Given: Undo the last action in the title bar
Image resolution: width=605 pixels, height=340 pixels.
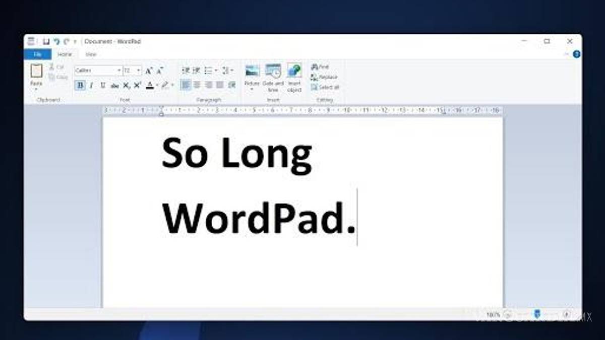Looking at the screenshot, I should coord(56,41).
